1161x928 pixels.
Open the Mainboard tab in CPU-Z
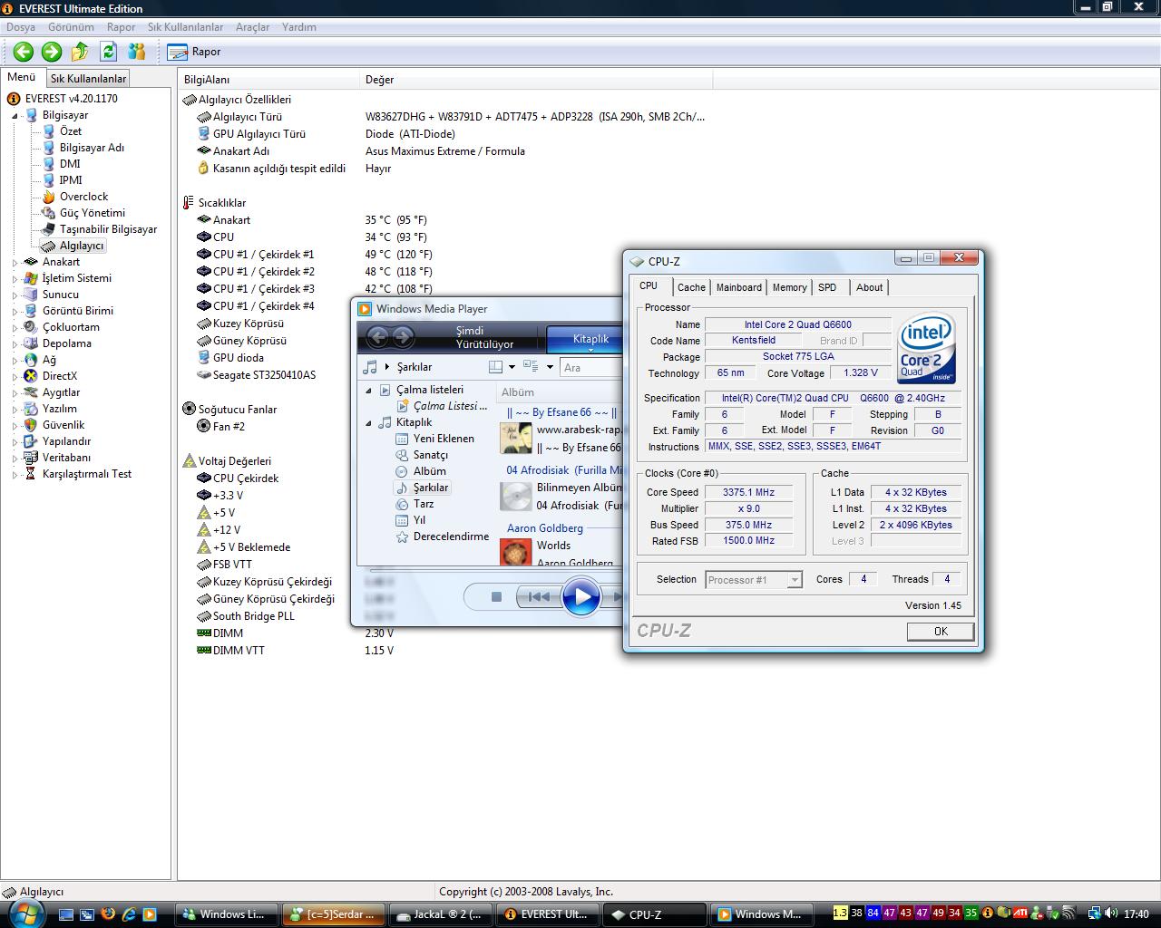click(739, 287)
